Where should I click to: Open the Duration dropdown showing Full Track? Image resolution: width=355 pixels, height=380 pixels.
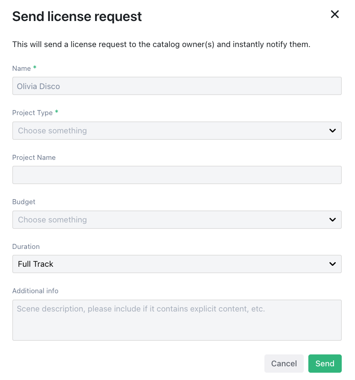tap(177, 264)
